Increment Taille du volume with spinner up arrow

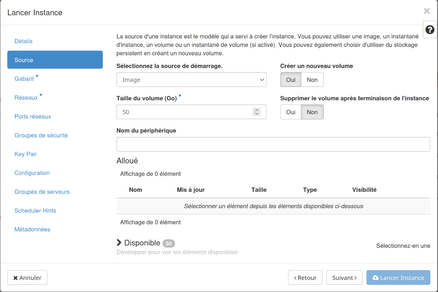(257, 110)
